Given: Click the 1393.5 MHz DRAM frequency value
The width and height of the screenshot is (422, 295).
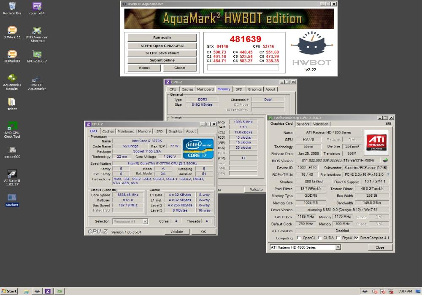Looking at the screenshot, I should coord(243,122).
